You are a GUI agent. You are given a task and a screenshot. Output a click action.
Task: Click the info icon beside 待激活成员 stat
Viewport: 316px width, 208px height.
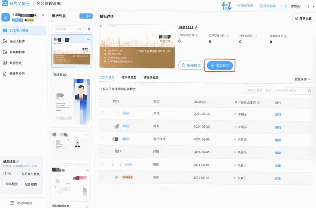(x=285, y=36)
